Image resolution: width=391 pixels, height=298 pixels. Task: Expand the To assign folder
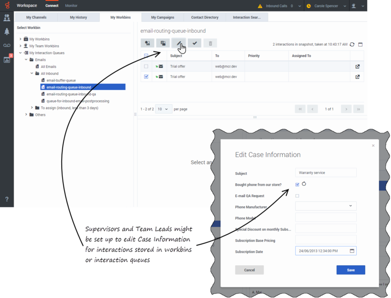click(32, 108)
